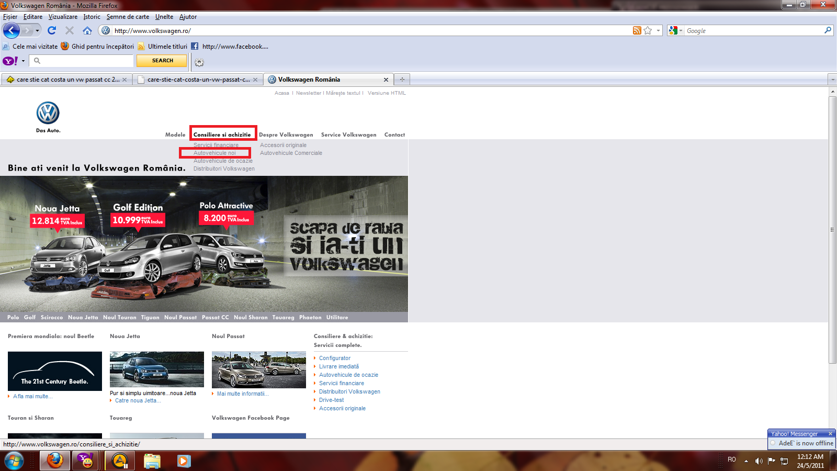Open Service Volkswagen navigation item

349,134
